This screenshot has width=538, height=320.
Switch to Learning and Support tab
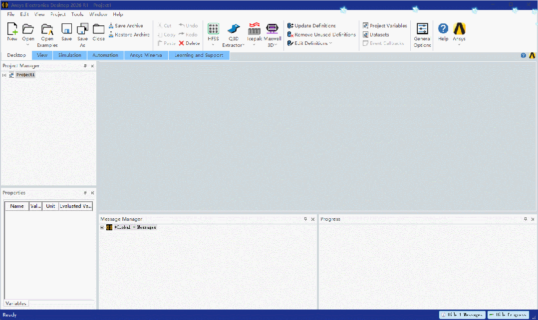199,55
